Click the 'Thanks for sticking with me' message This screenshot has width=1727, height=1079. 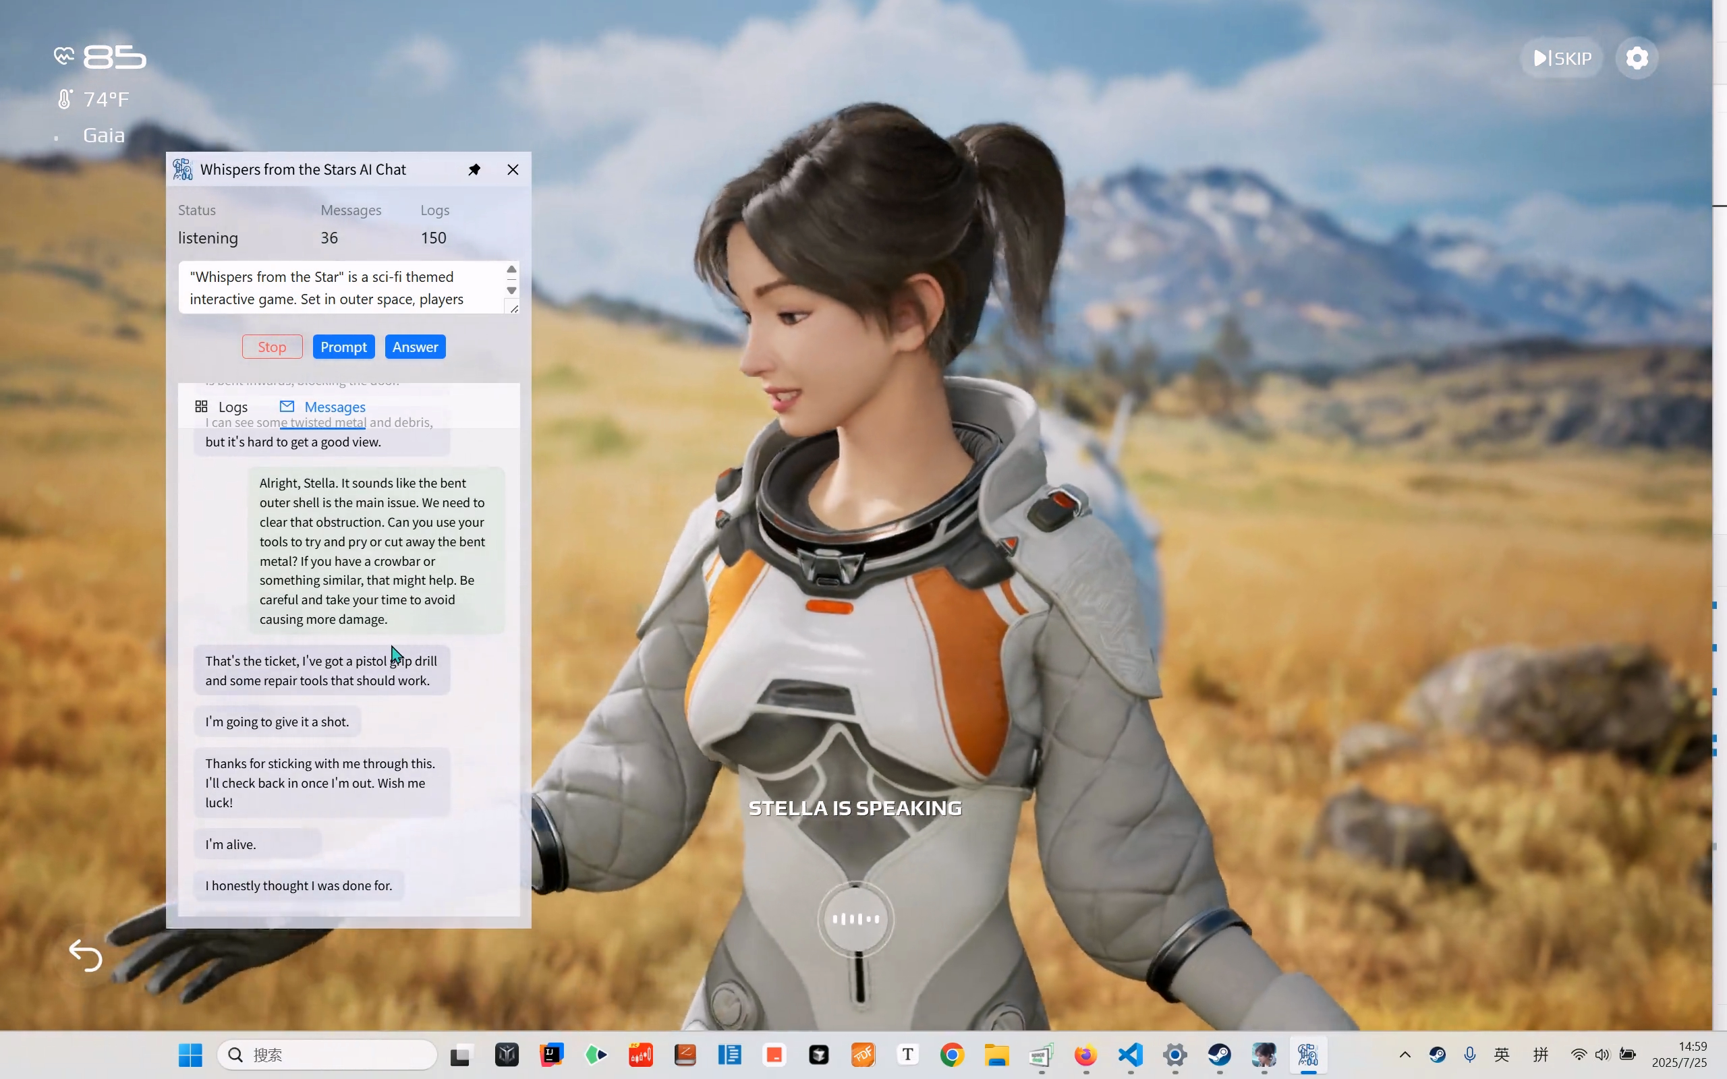(x=322, y=783)
